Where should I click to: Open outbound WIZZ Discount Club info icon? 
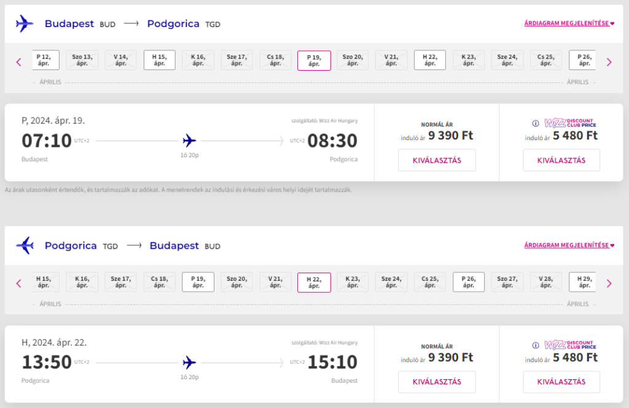coord(536,123)
